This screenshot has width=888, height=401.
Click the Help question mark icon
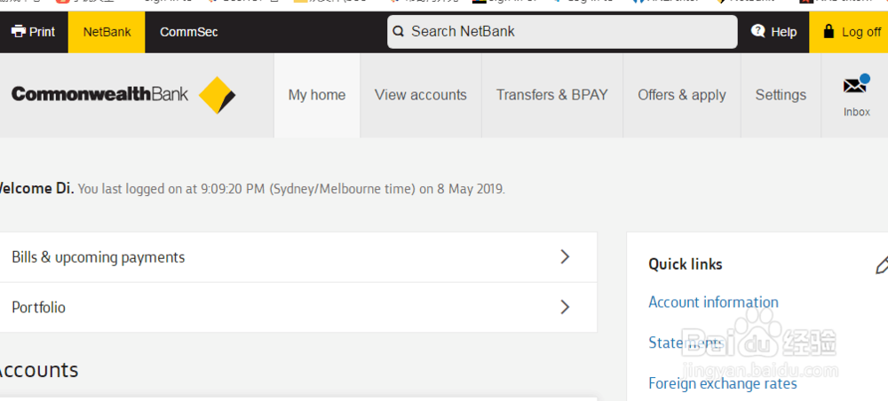click(x=757, y=31)
